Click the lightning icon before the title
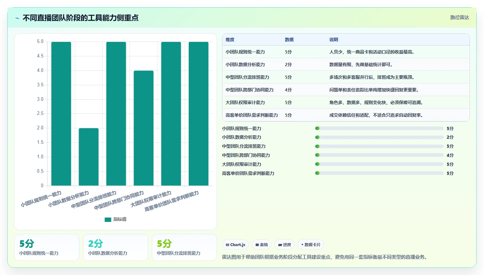The height and width of the screenshot is (275, 484). [17, 18]
